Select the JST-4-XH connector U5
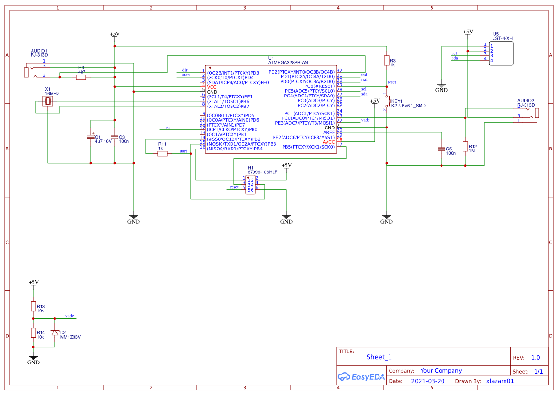The image size is (558, 395). point(501,53)
